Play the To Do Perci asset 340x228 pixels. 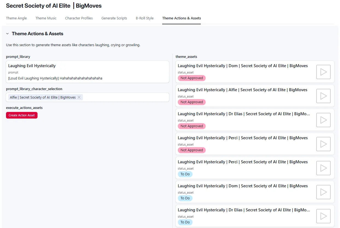pyautogui.click(x=323, y=168)
